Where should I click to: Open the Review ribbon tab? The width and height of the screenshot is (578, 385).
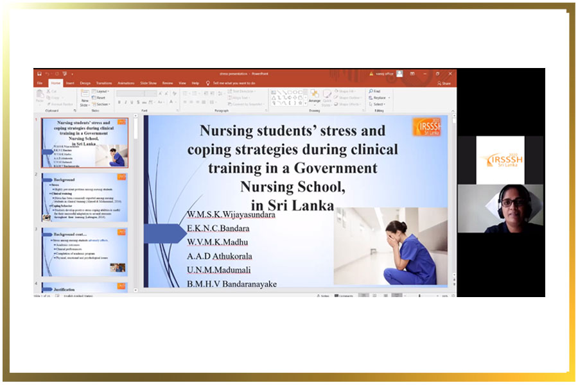click(x=168, y=83)
